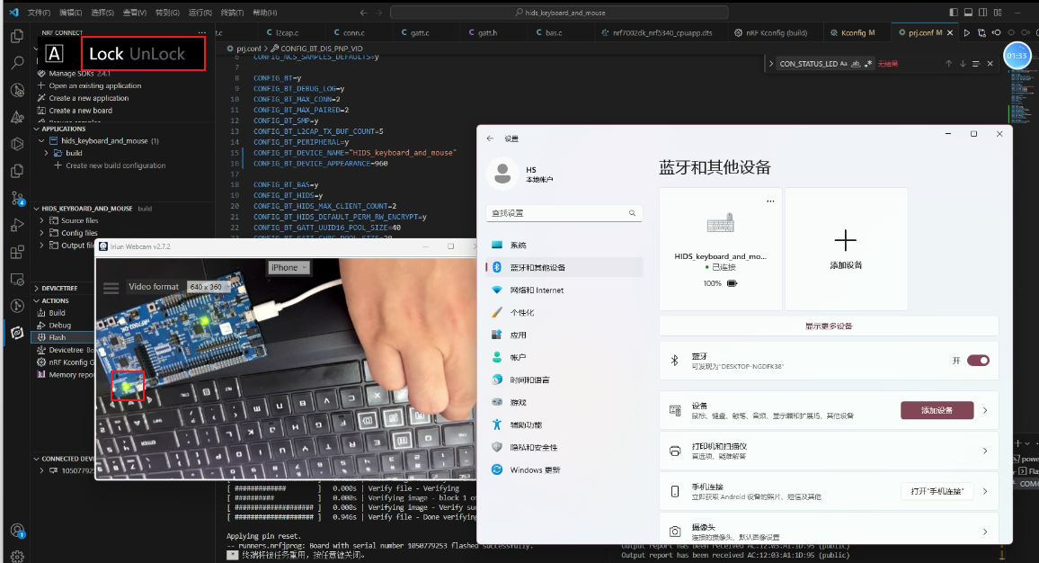This screenshot has width=1039, height=563.
Task: Click 打开"手机连接" button
Action: (x=937, y=491)
